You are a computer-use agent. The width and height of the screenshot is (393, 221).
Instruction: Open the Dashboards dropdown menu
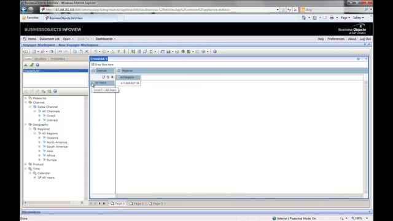tap(106, 39)
